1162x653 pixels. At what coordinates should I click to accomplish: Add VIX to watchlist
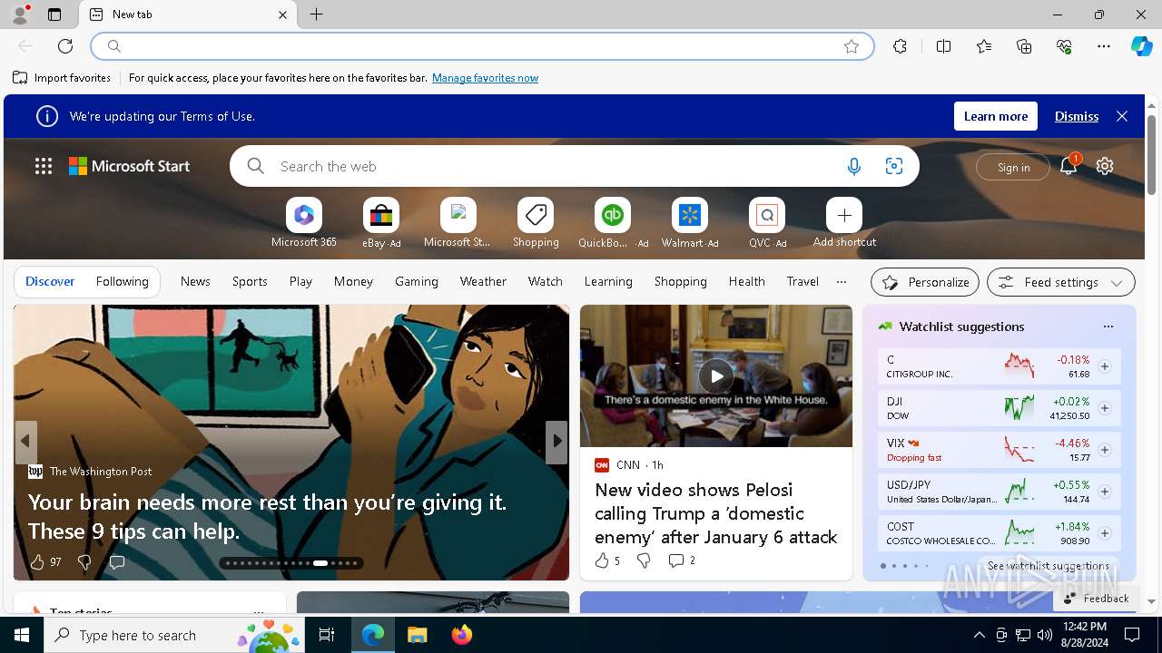(1105, 450)
